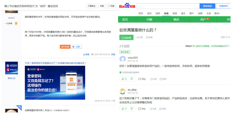The height and width of the screenshot is (114, 232).
Task: Click the 本回答由提问者推荐 shield icon
Action: [120, 73]
